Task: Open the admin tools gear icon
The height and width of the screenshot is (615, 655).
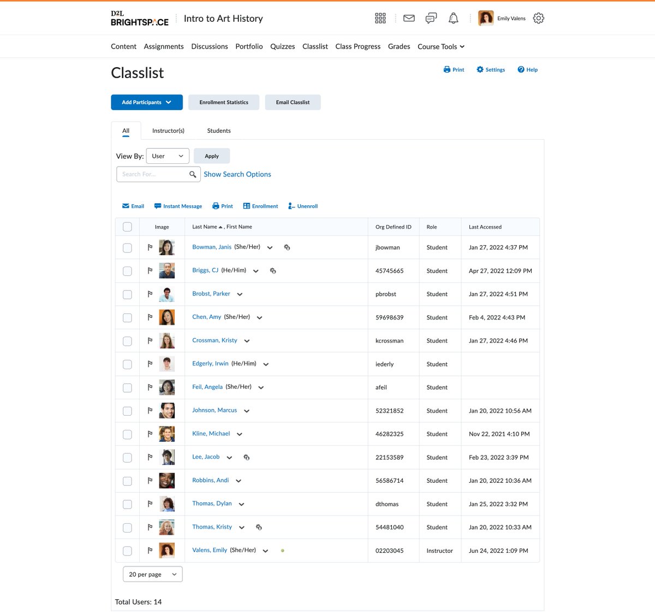Action: pyautogui.click(x=538, y=18)
